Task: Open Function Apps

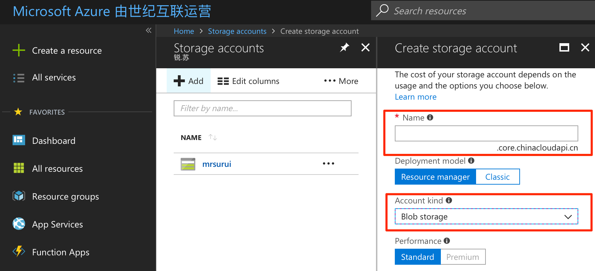Action: click(x=61, y=253)
